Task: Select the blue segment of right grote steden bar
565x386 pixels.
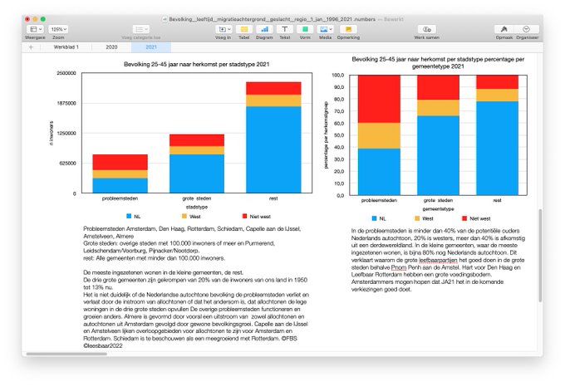Action: pos(438,155)
